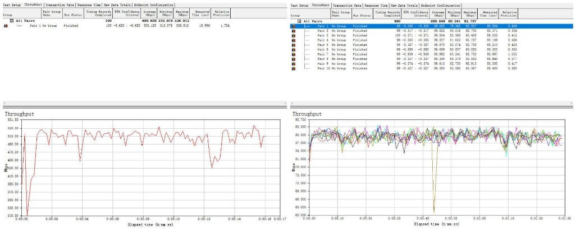Click right window horizontal scrollbar track
Viewport: 576px width, 229px height.
pyautogui.click(x=432, y=104)
